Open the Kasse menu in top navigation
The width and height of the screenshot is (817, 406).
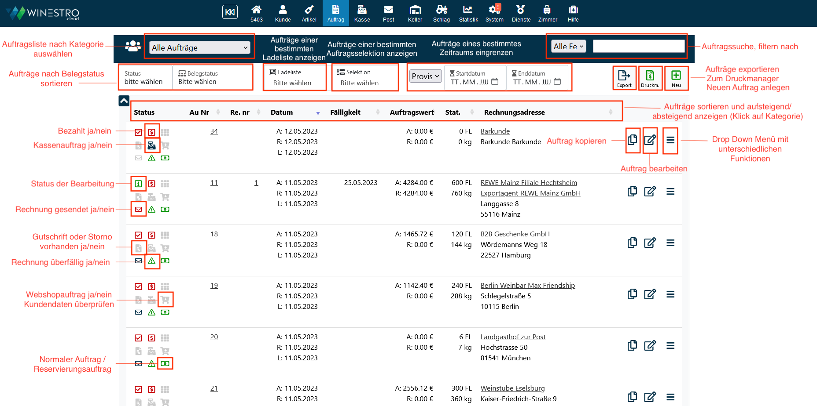click(362, 13)
